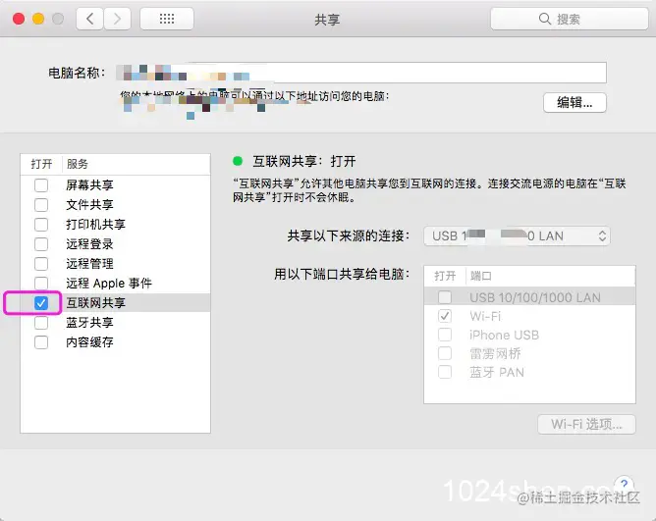This screenshot has width=656, height=521.
Task: Select the USB 10/100/1000 LAN port label
Action: pyautogui.click(x=534, y=297)
